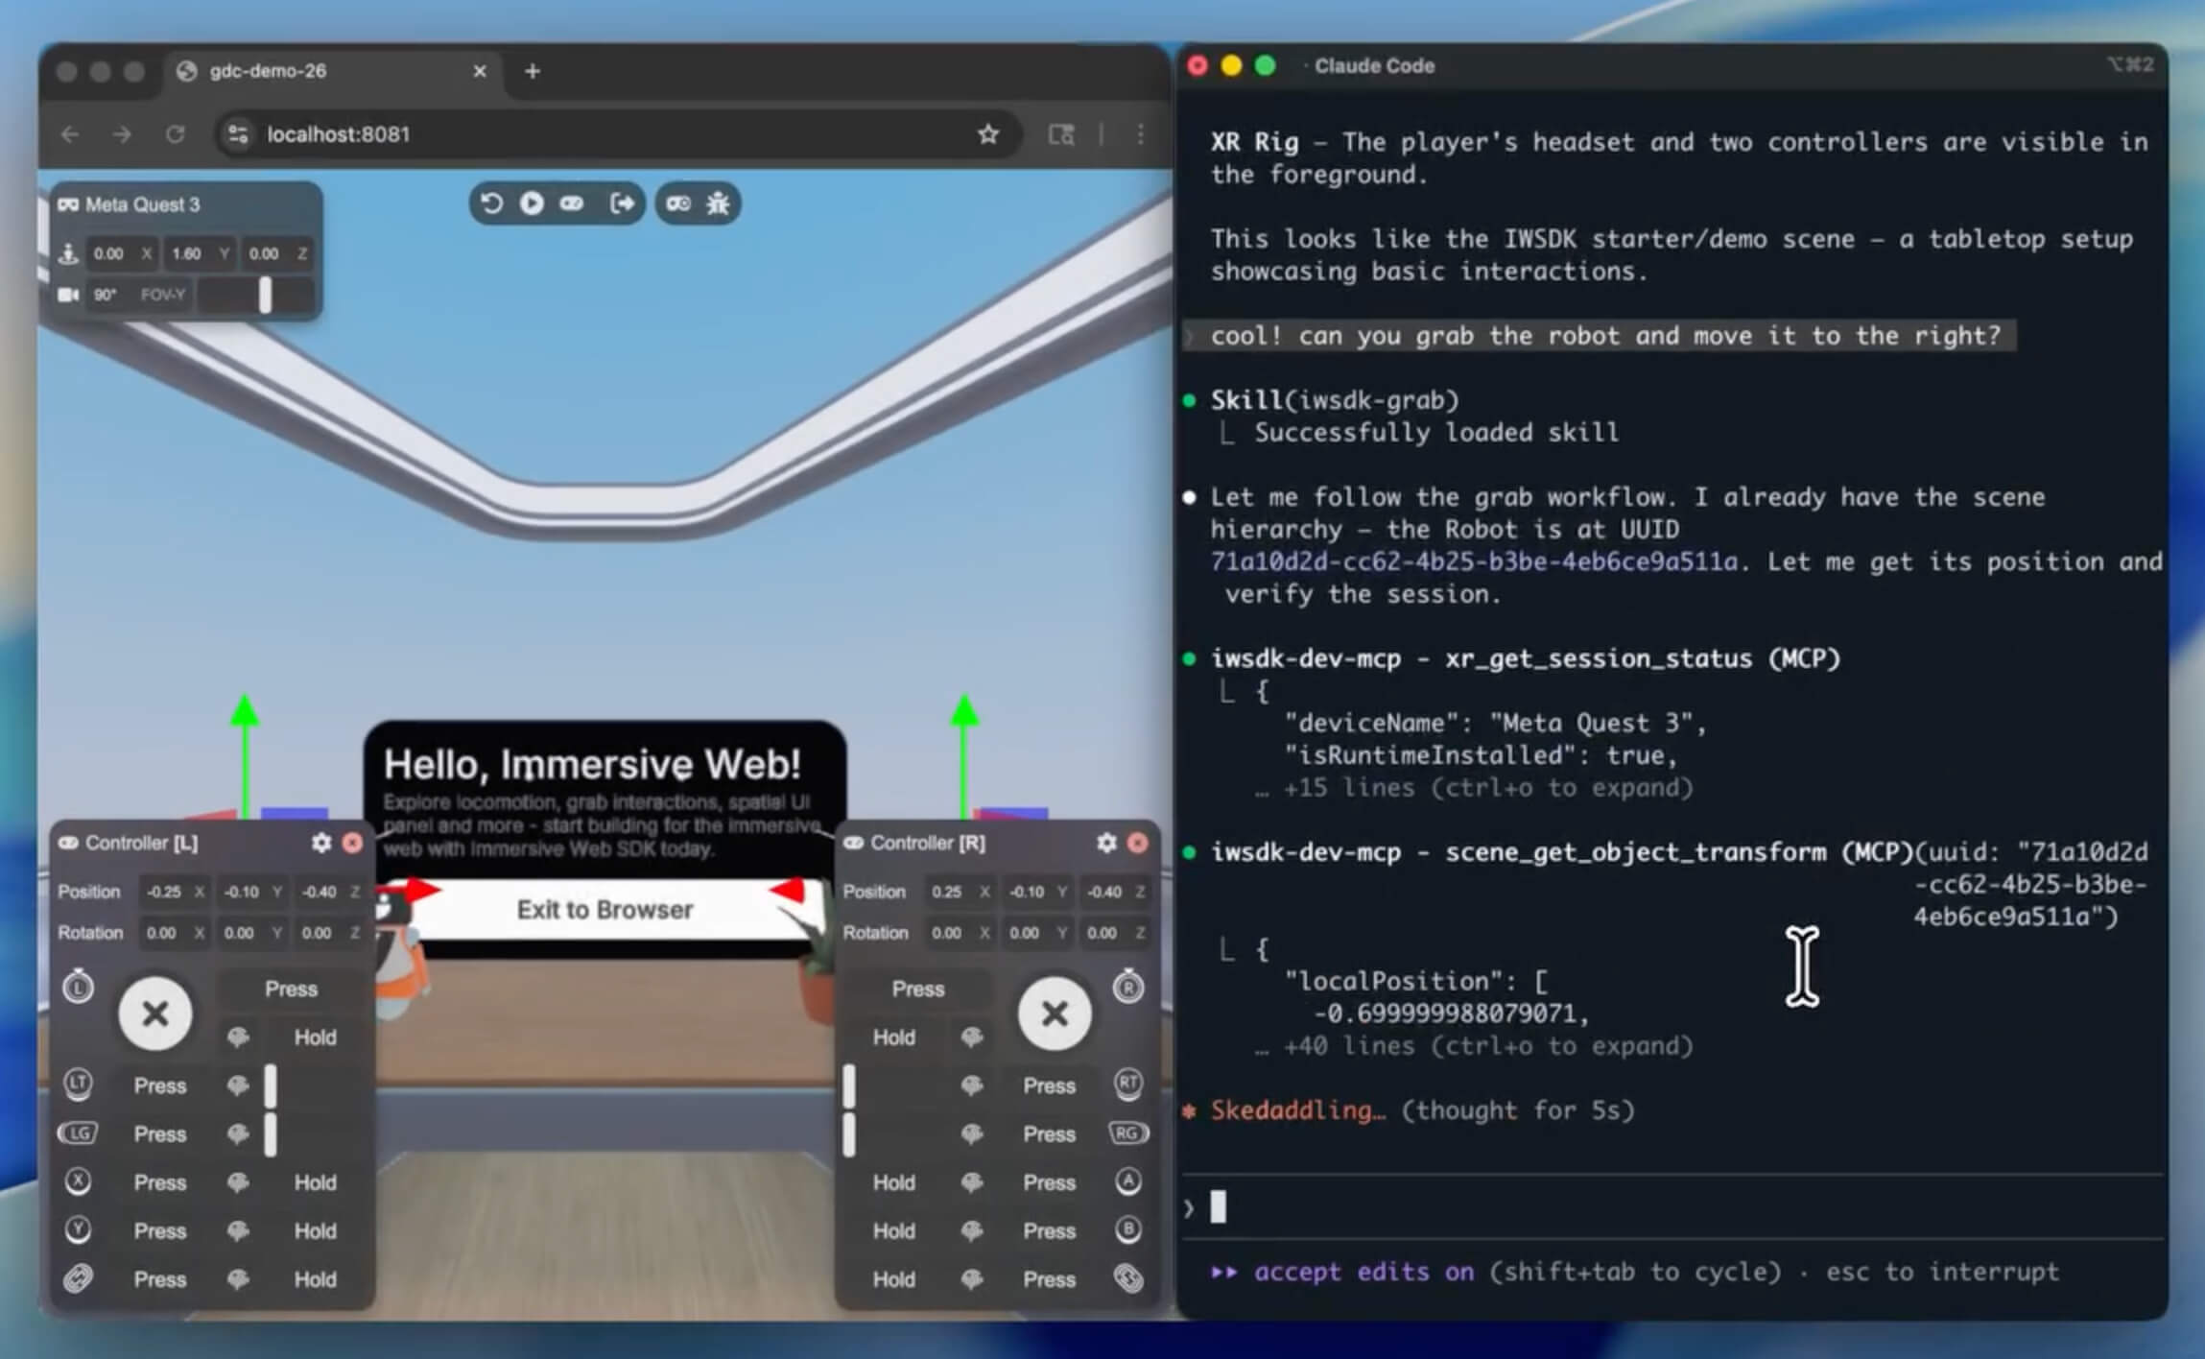Viewport: 2205px width, 1359px height.
Task: Expand the '+40 lines' collapsed output
Action: [1486, 1046]
